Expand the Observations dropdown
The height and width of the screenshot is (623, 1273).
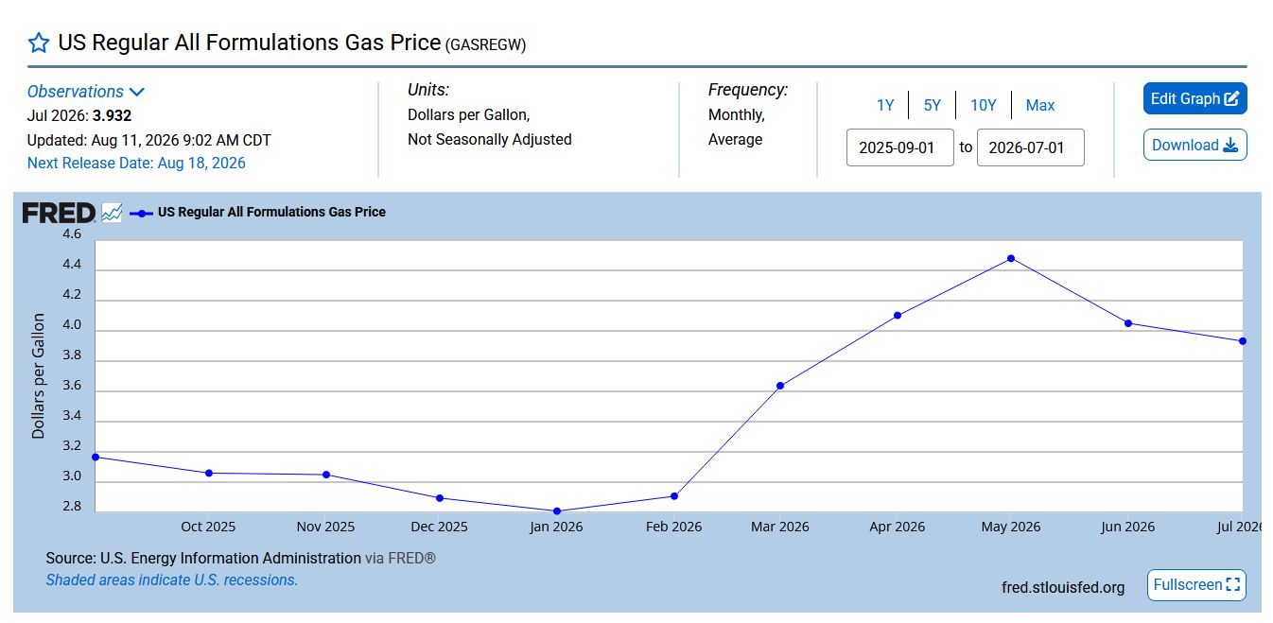86,92
